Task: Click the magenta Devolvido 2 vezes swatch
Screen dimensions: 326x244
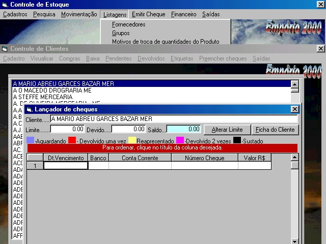Action: (x=180, y=140)
